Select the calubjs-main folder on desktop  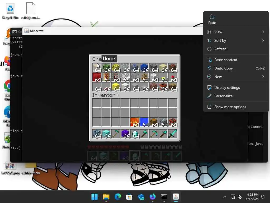(31, 168)
